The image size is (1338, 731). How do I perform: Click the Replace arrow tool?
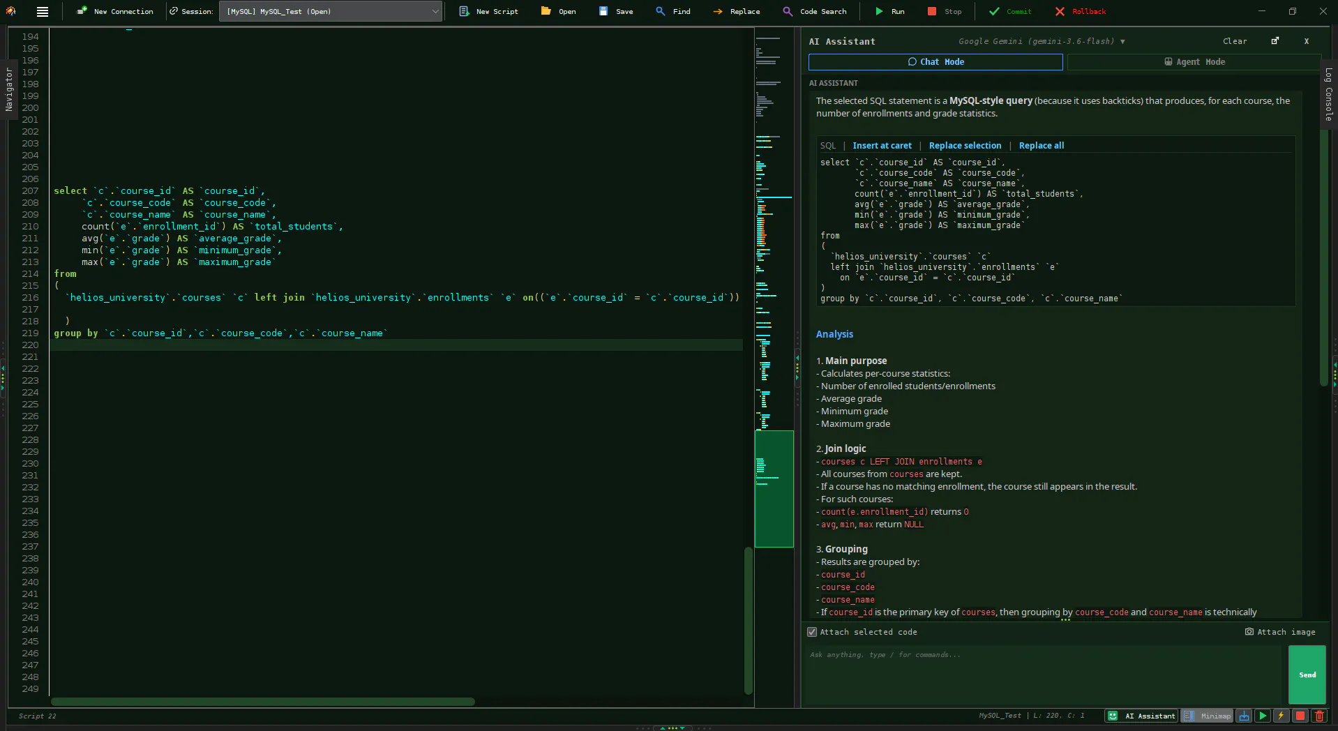point(737,11)
